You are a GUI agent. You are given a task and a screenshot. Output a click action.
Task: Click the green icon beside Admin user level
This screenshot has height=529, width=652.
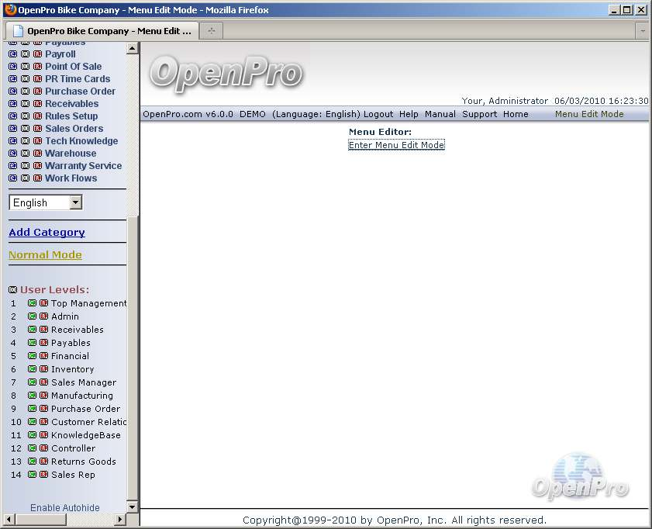click(33, 316)
